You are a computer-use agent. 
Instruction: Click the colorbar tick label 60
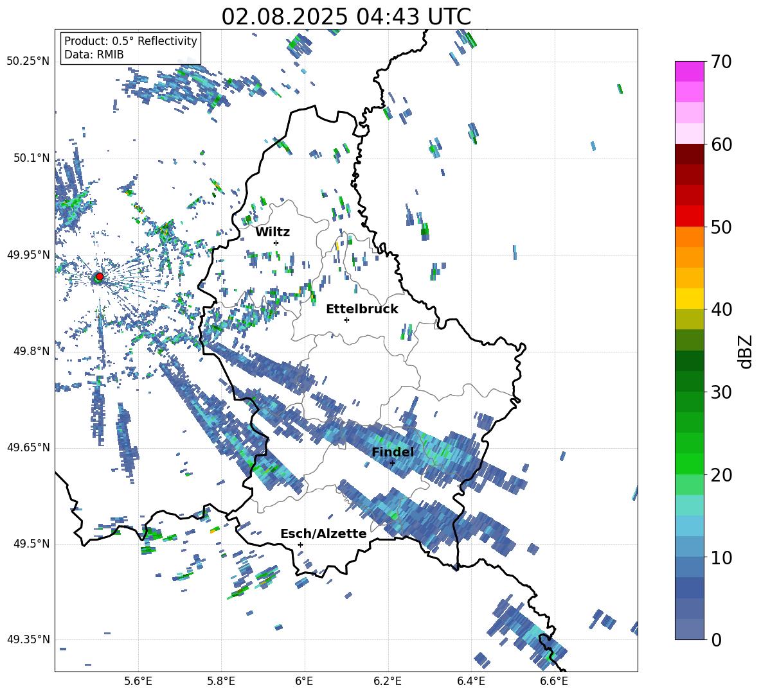tap(721, 144)
